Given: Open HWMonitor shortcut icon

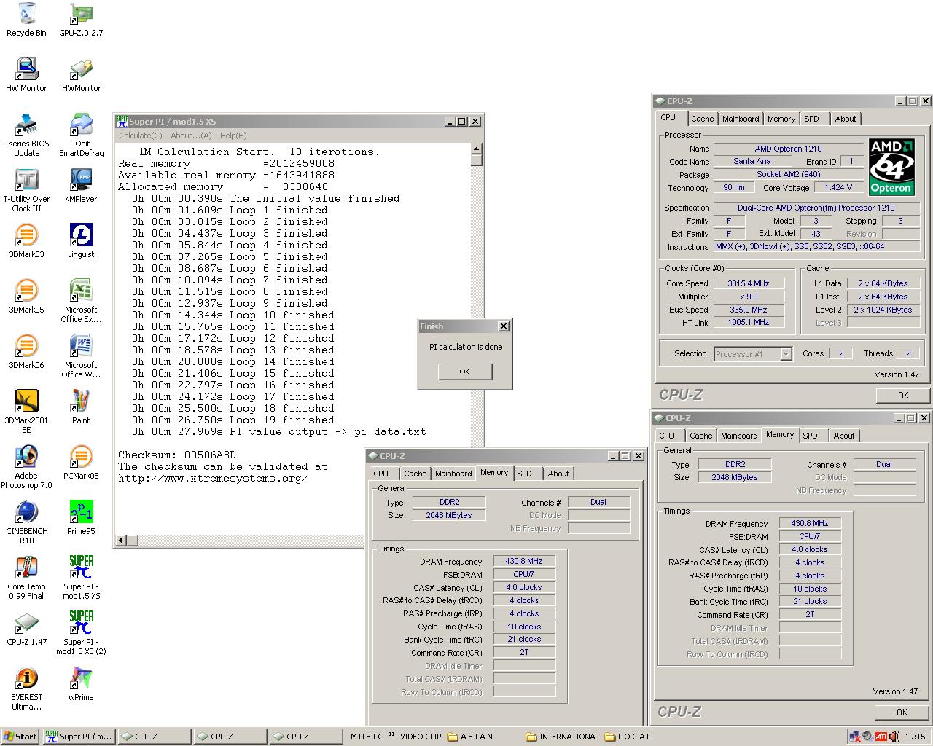Looking at the screenshot, I should pyautogui.click(x=81, y=75).
